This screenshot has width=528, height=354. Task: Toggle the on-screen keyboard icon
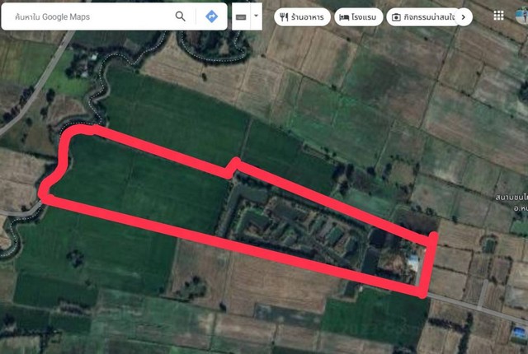tap(241, 16)
